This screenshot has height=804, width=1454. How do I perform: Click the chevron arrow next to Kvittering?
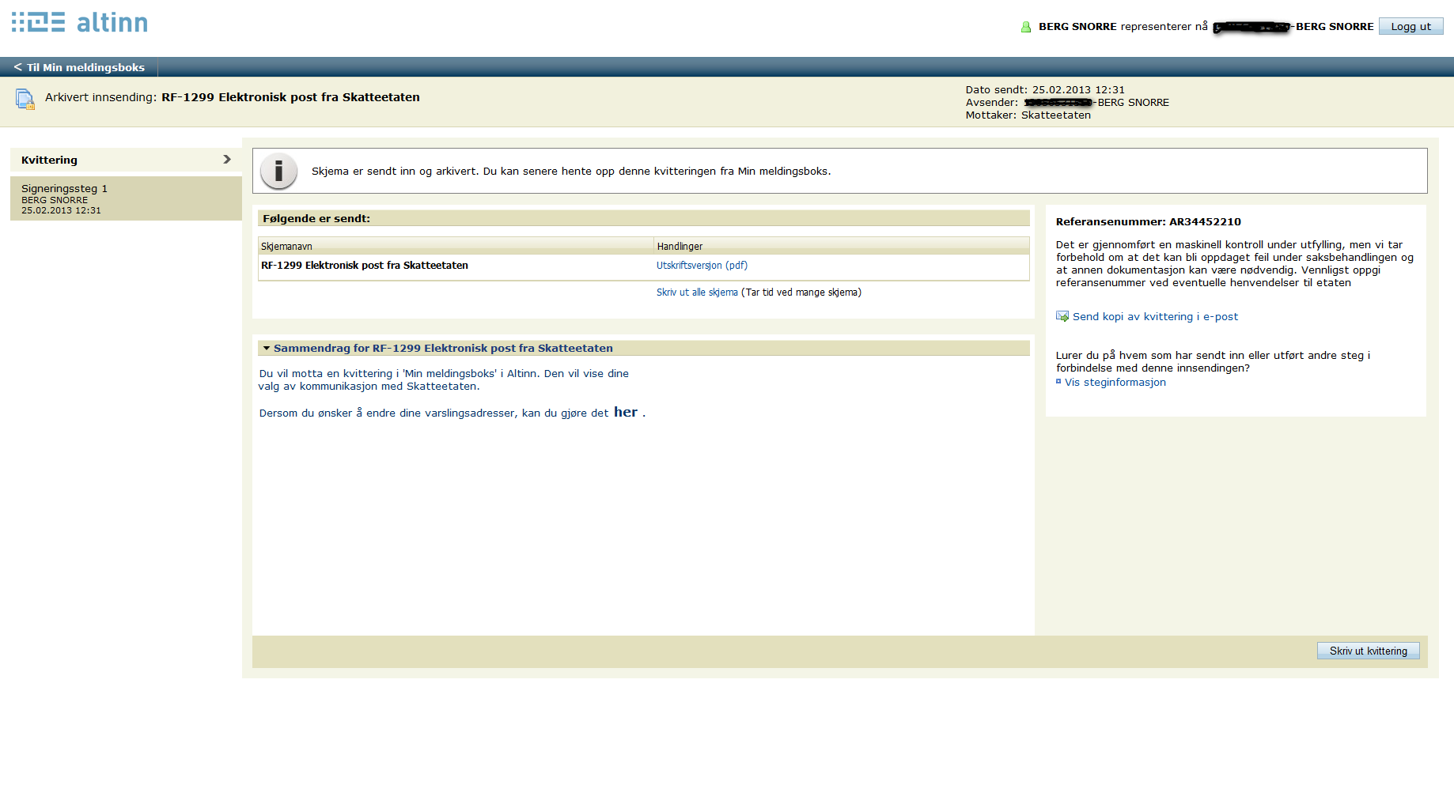click(x=227, y=159)
